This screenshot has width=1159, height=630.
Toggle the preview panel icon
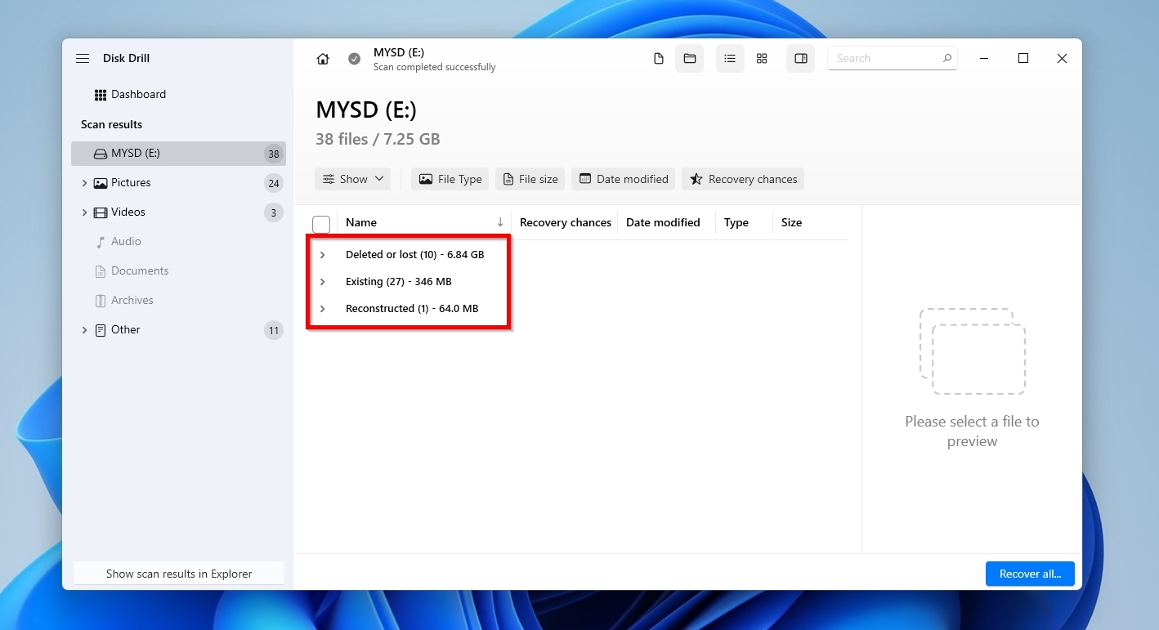pos(801,59)
